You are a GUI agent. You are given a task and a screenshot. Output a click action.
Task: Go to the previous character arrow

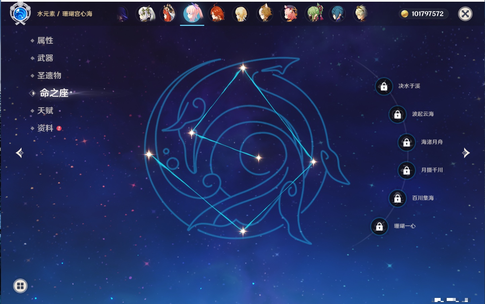pos(19,153)
